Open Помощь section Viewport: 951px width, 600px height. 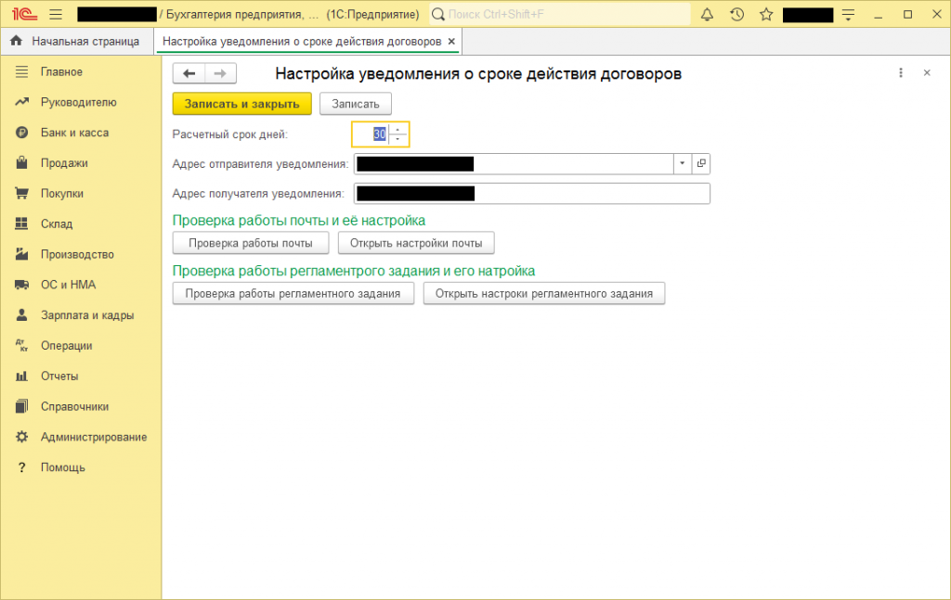(x=62, y=467)
